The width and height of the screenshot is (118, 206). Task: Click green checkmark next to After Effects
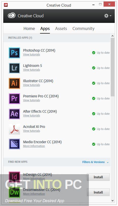tap(94, 114)
